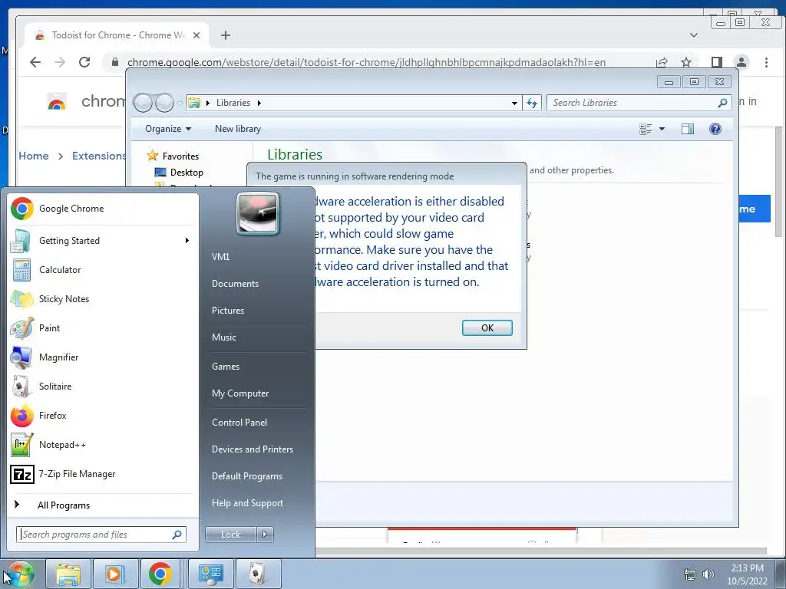Open Documents from Start menu
This screenshot has width=786, height=589.
[x=235, y=284]
